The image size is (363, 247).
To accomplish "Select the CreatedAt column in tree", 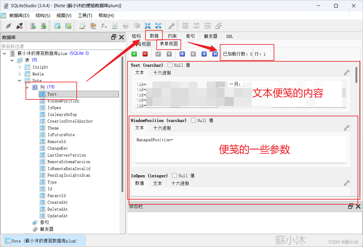I will pyautogui.click(x=57, y=202).
